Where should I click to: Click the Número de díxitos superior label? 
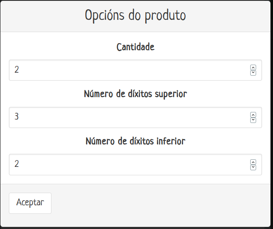135,94
